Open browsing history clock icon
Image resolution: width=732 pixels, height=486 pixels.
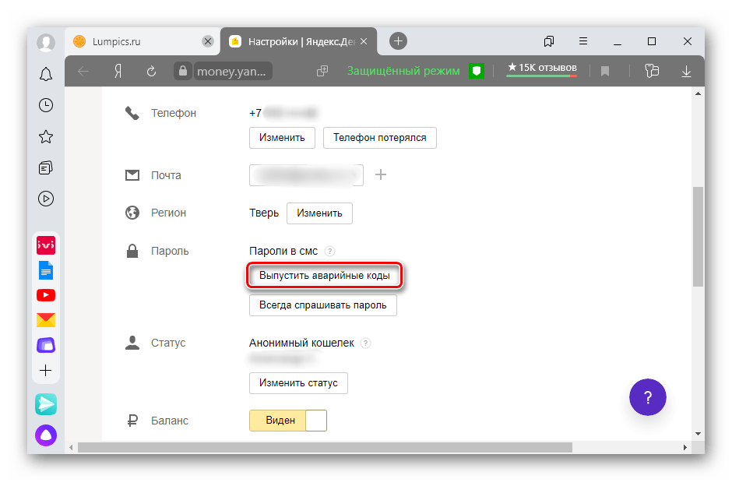click(46, 105)
